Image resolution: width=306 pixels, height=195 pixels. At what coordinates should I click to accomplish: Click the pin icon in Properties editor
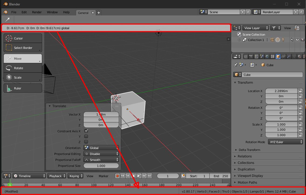pos(236,65)
